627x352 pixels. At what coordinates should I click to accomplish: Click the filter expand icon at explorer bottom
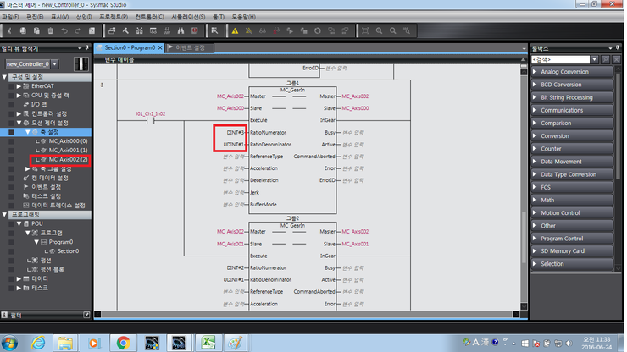click(x=86, y=315)
